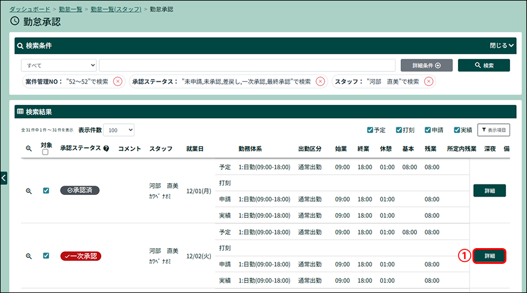Click the 就業日 column header
The height and width of the screenshot is (293, 527).
point(194,149)
